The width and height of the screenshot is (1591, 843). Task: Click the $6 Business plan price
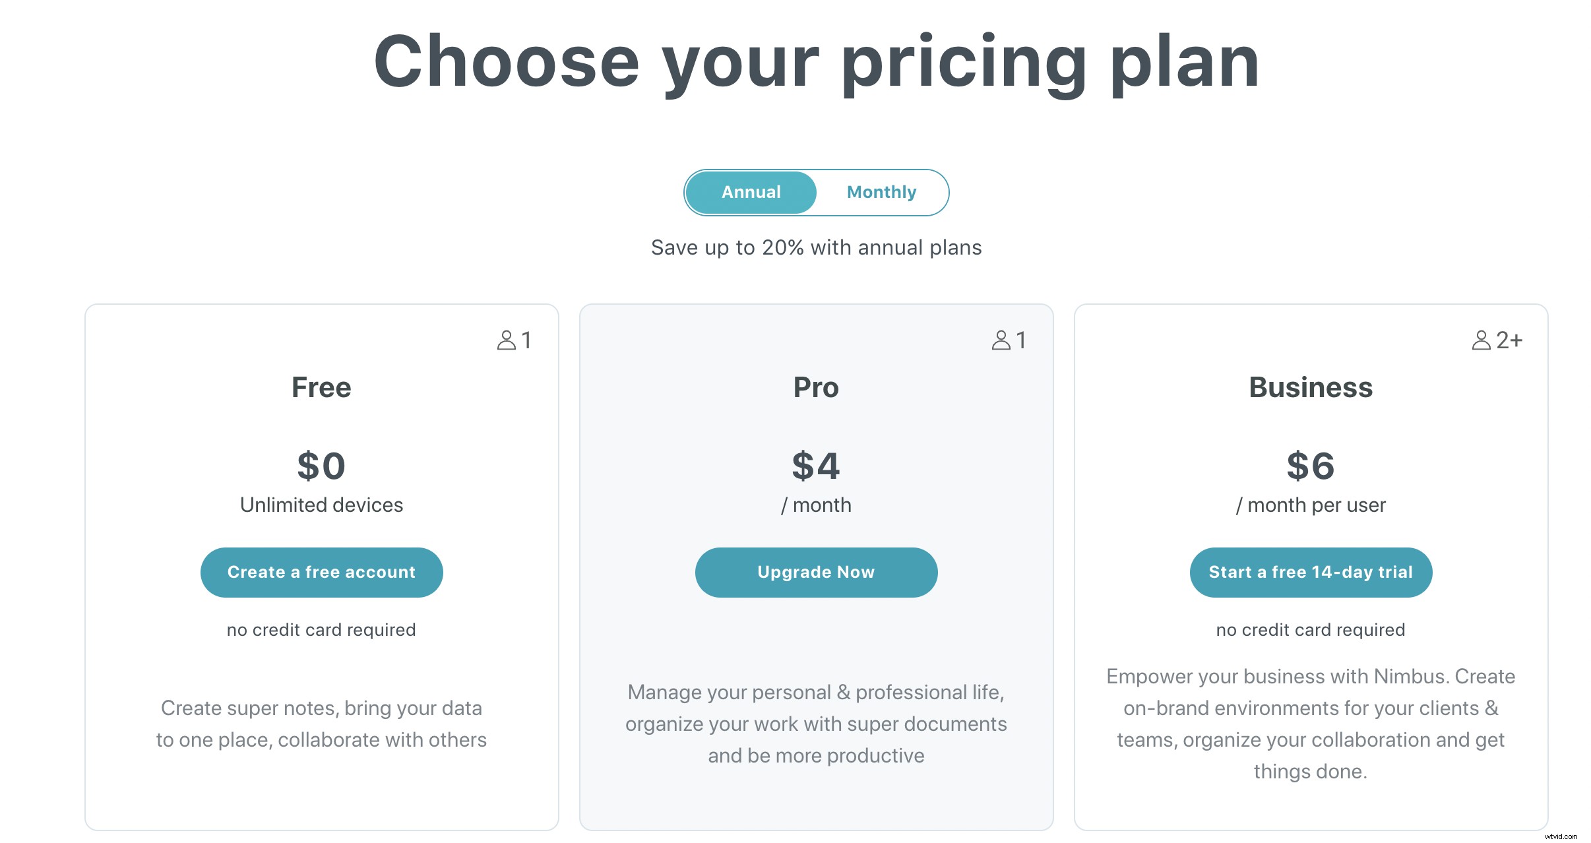(1311, 466)
